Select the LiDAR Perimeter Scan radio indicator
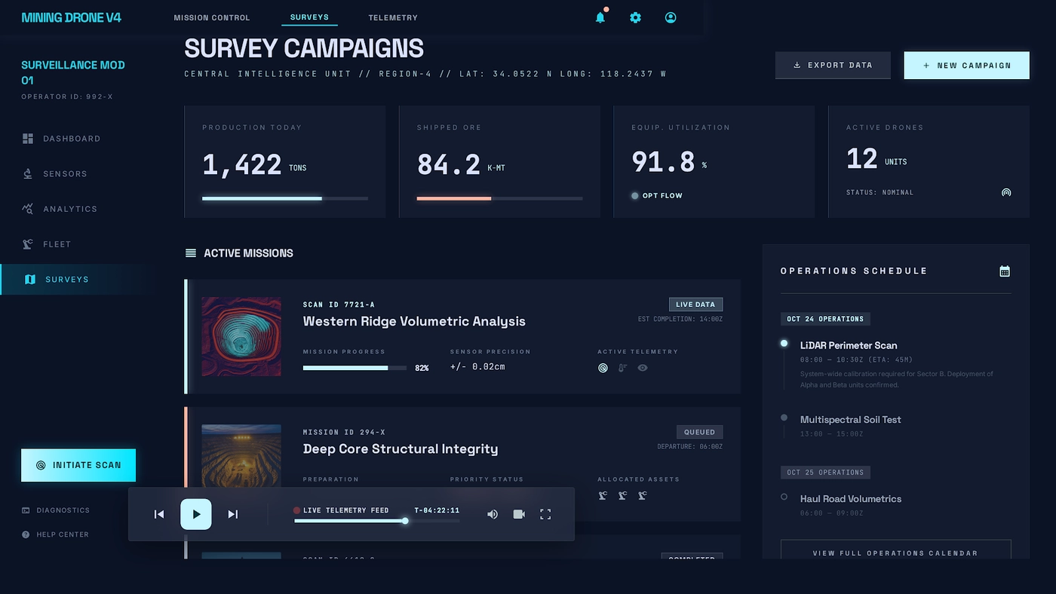Viewport: 1056px width, 594px height. point(784,343)
